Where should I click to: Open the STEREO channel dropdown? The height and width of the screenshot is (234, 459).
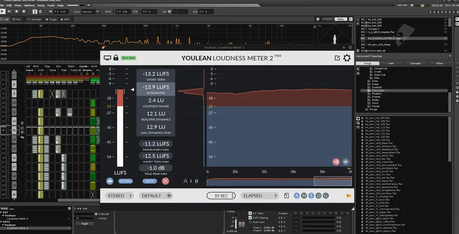point(120,196)
